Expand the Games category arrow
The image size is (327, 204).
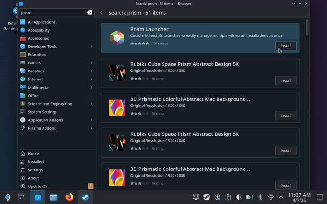click(91, 63)
